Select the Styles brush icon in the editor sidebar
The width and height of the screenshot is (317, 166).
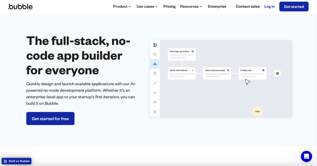155,83
